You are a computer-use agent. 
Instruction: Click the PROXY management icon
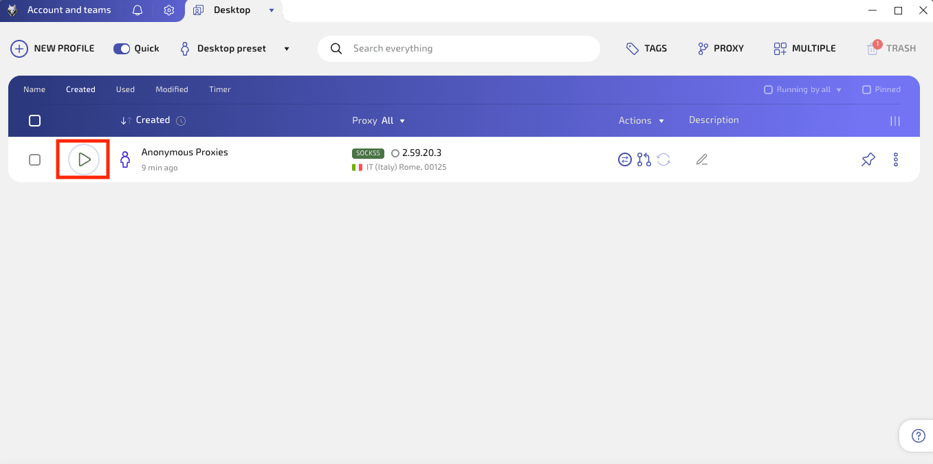[x=703, y=48]
